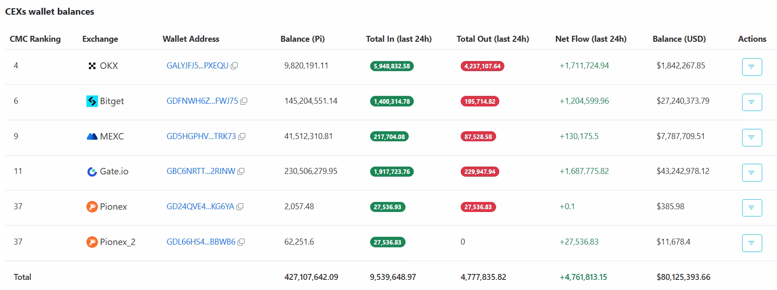Click the OKX row filter action button
The height and width of the screenshot is (290, 777).
coord(752,67)
